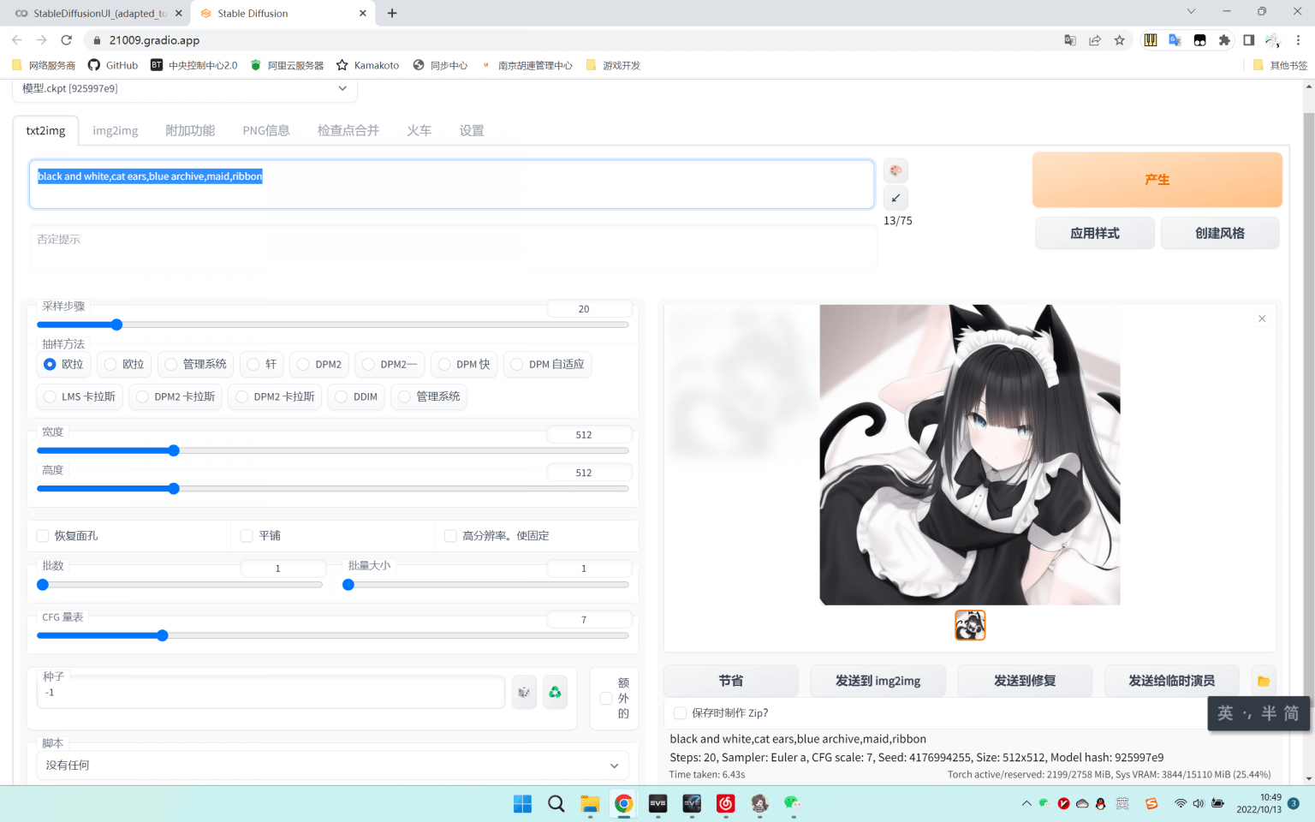Click the recycle icon to reuse last seed

coord(555,692)
